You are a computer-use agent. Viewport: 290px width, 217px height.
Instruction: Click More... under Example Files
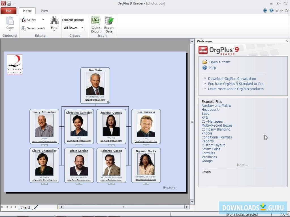[x=242, y=165]
